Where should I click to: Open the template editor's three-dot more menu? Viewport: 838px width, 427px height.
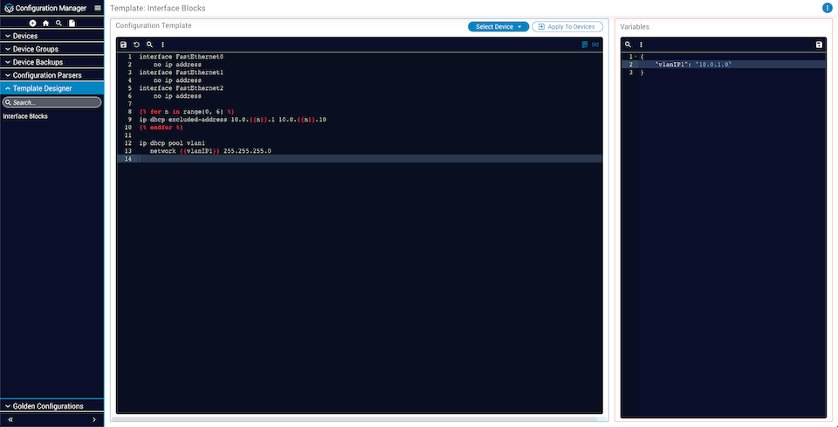pyautogui.click(x=162, y=45)
